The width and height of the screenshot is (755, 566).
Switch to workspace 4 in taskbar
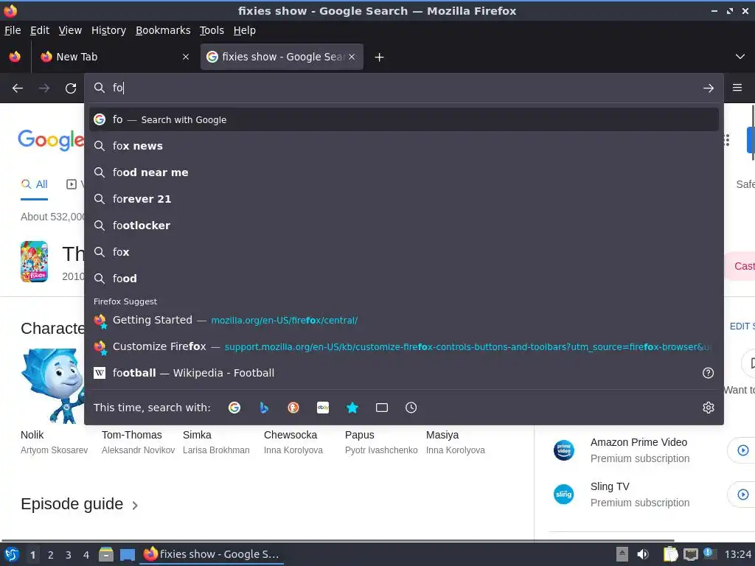86,555
